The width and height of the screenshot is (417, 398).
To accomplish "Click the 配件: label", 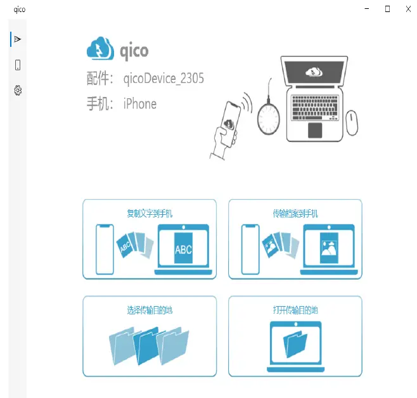I will tap(100, 79).
